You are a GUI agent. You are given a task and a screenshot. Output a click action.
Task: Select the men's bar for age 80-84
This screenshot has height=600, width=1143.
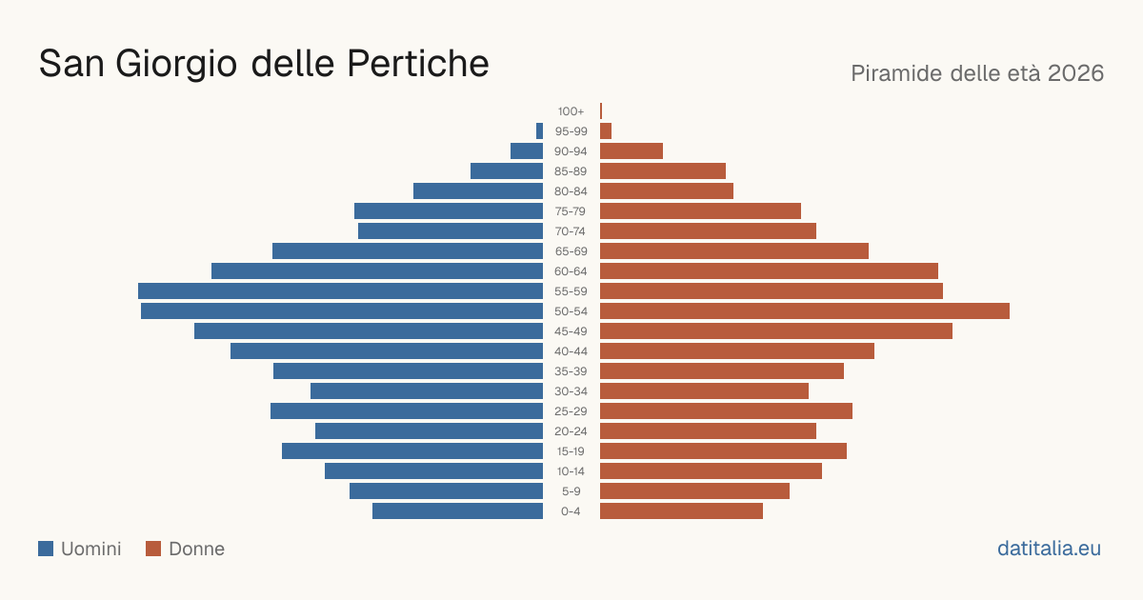tap(478, 190)
